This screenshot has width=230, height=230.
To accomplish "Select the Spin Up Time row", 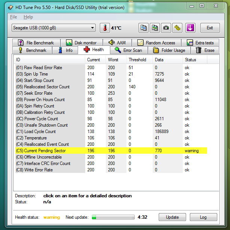I will click(x=111, y=74).
